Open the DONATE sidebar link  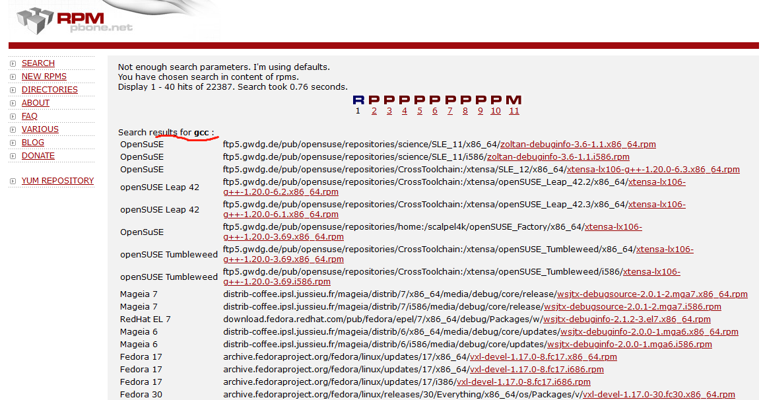pos(38,155)
